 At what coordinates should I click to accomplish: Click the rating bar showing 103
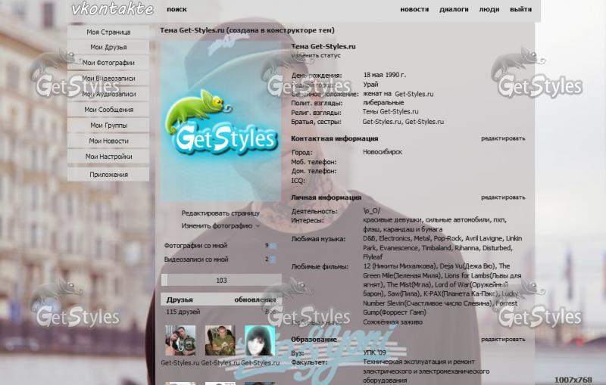coord(221,280)
